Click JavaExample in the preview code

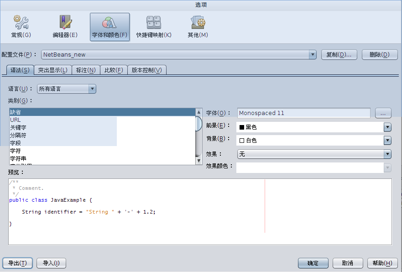click(x=68, y=200)
